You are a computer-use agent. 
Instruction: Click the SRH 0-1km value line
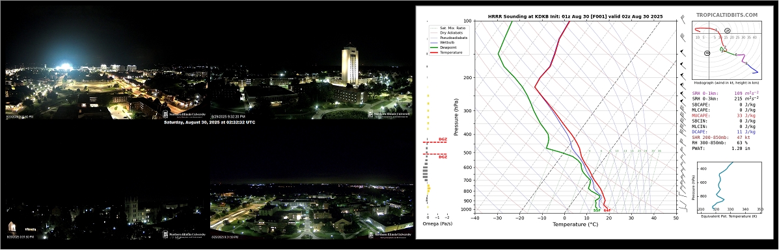(726, 94)
